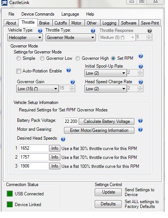Click the CastleLink app icon in title bar
The height and width of the screenshot is (218, 168).
coord(4,2)
